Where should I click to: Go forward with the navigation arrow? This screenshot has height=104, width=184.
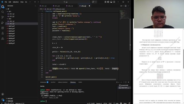[x=38, y=2]
